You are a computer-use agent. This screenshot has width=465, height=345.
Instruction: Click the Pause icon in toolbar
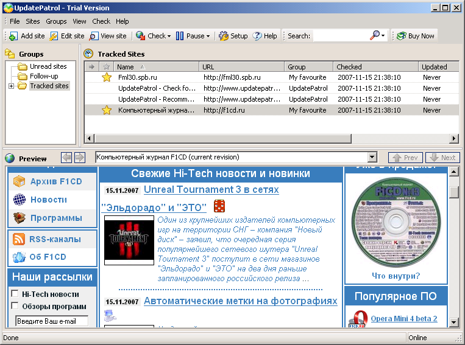pyautogui.click(x=180, y=36)
